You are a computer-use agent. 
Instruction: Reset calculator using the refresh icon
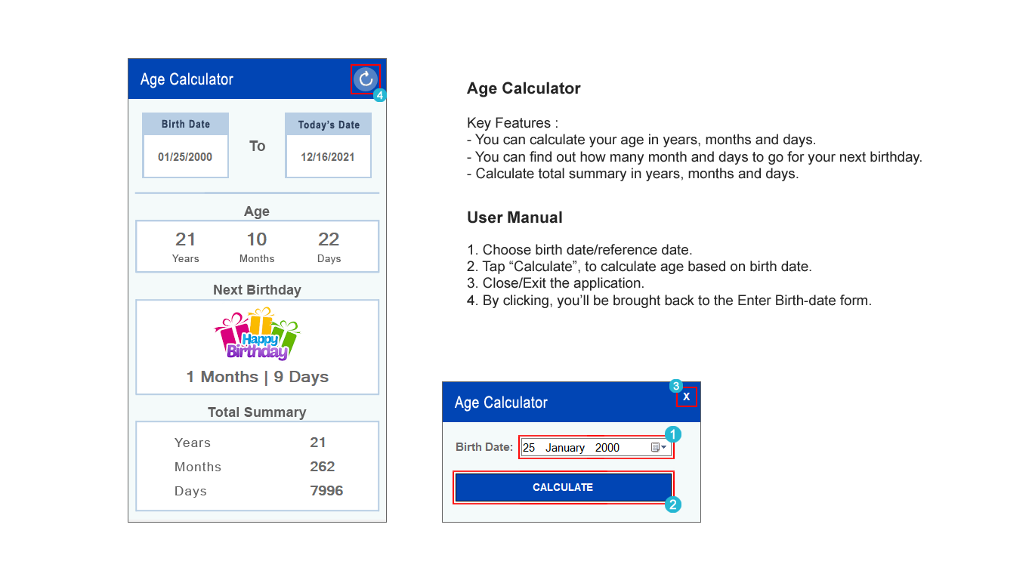(366, 79)
